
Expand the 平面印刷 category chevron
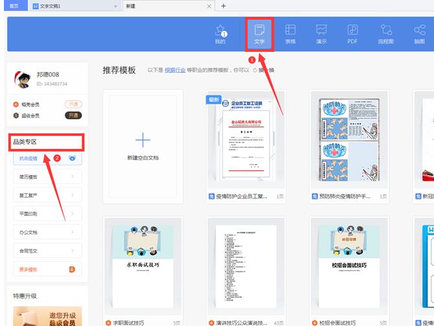[x=73, y=213]
